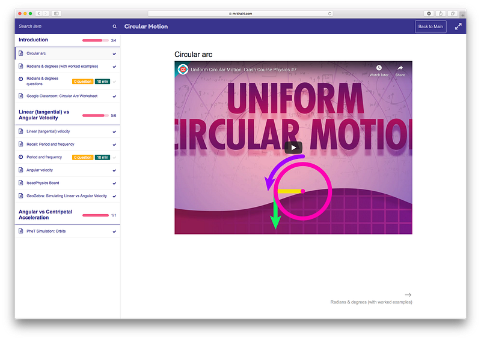Click the 5/6 progress bar

pyautogui.click(x=96, y=115)
